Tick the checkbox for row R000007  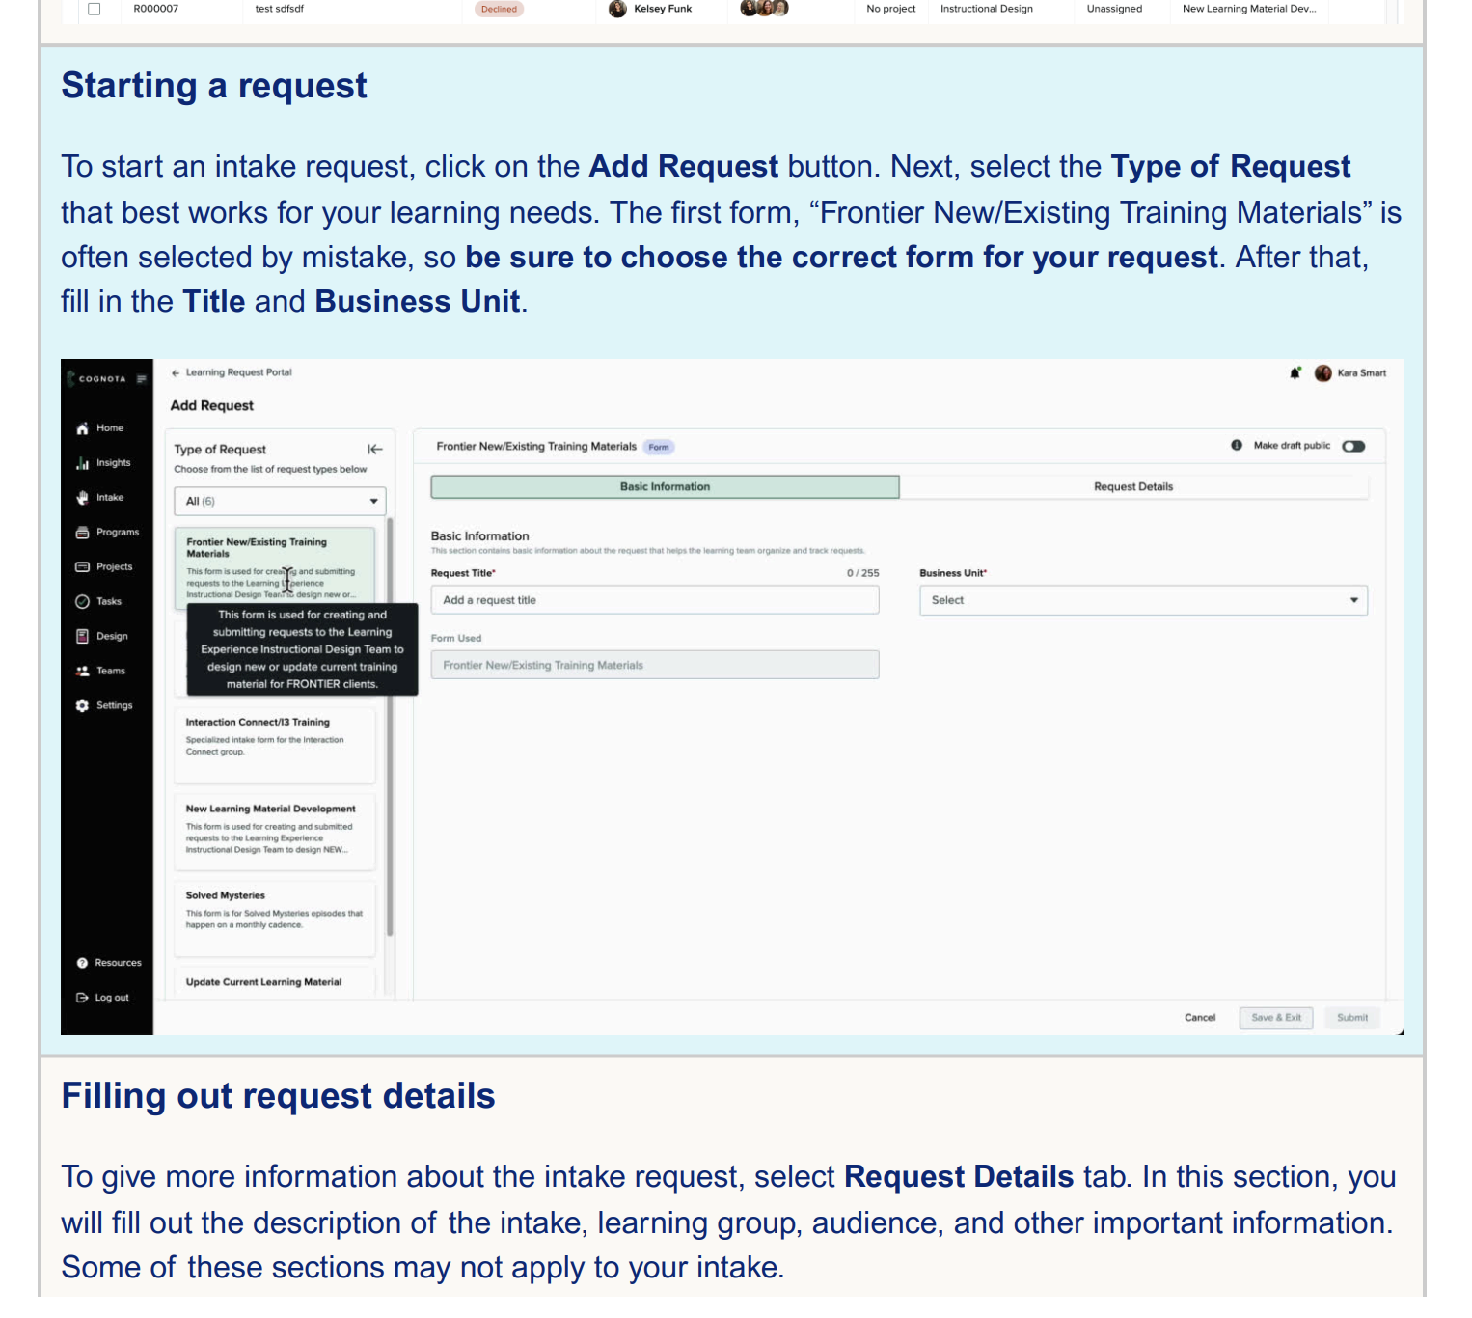(94, 9)
